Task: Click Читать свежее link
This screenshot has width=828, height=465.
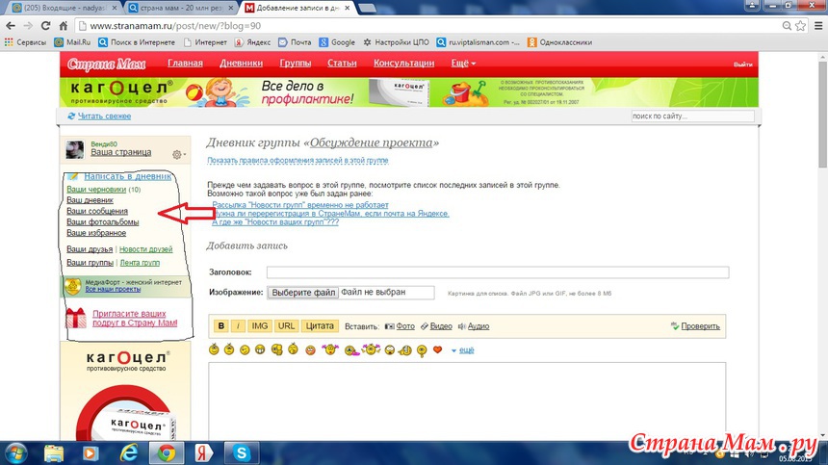Action: point(104,116)
